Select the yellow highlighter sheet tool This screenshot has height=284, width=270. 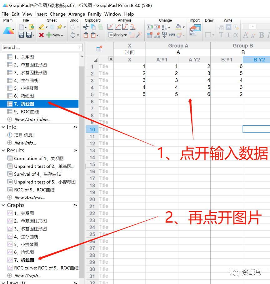click(x=41, y=27)
